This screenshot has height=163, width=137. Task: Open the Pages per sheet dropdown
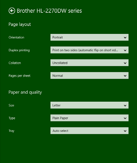point(90,76)
